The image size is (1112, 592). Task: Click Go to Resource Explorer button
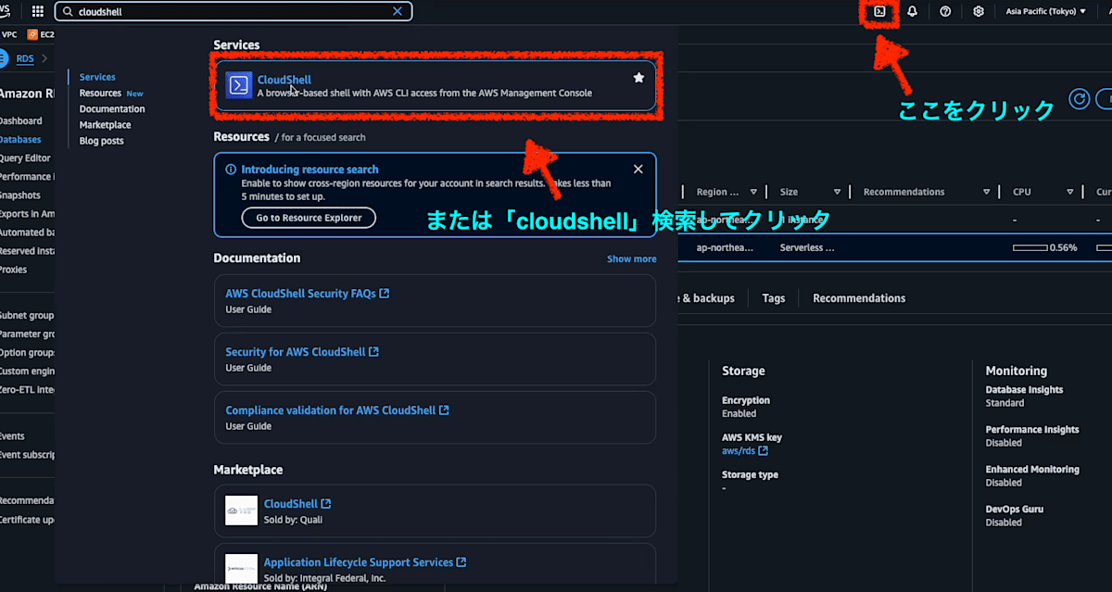pos(309,218)
